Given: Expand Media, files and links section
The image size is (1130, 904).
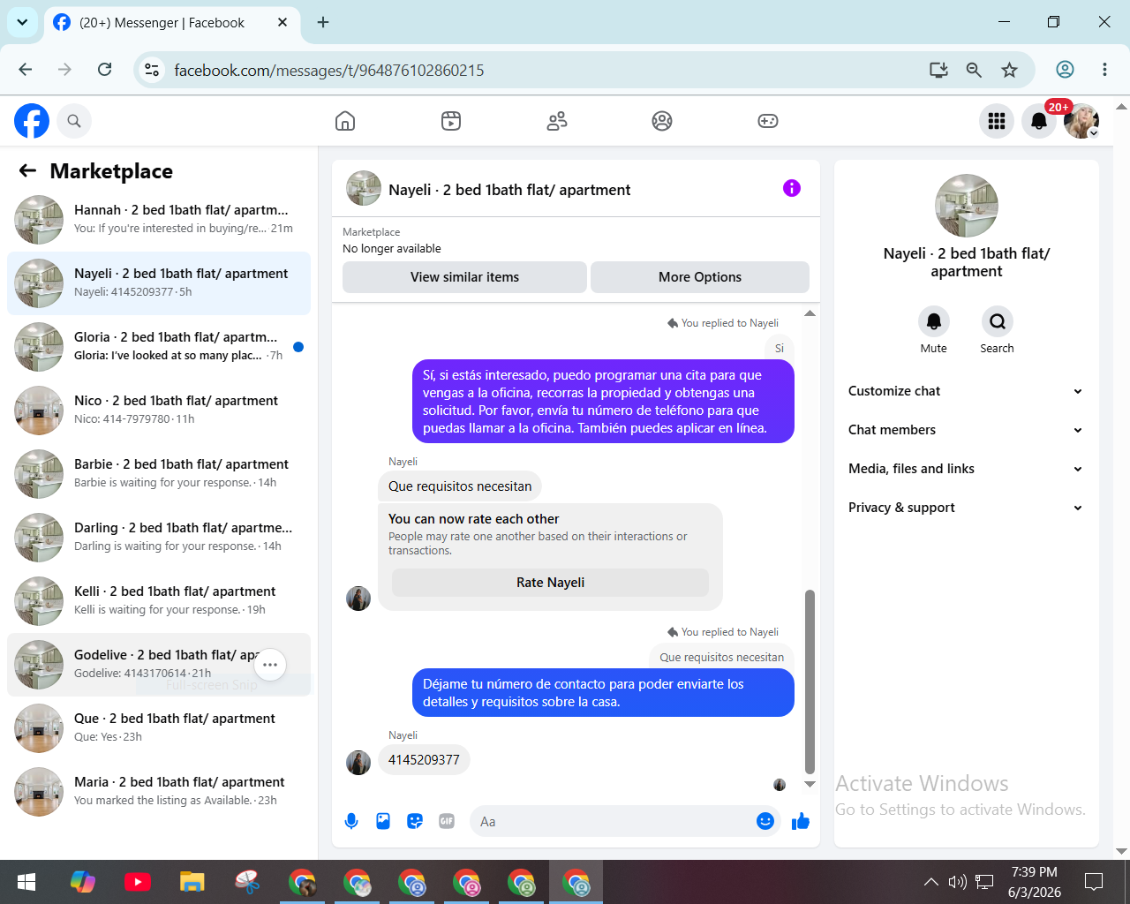Looking at the screenshot, I should [x=966, y=469].
